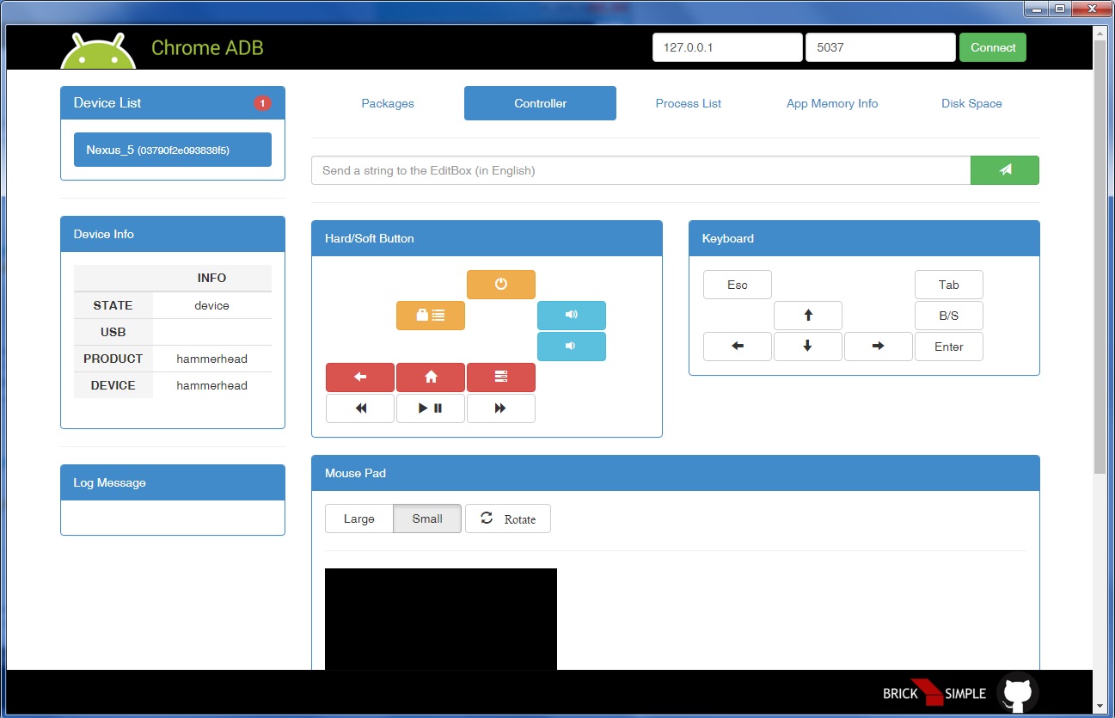Select Large mouse pad size

click(359, 519)
